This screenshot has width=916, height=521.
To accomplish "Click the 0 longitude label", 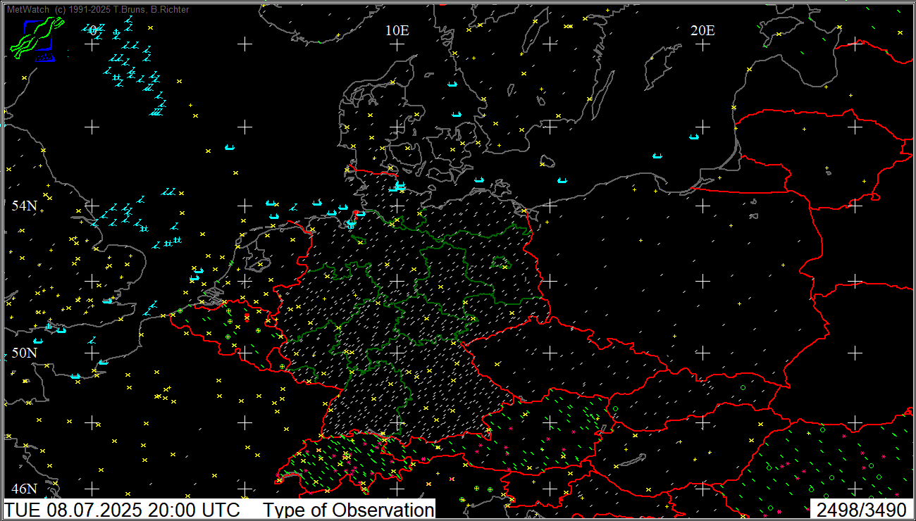I will [92, 30].
